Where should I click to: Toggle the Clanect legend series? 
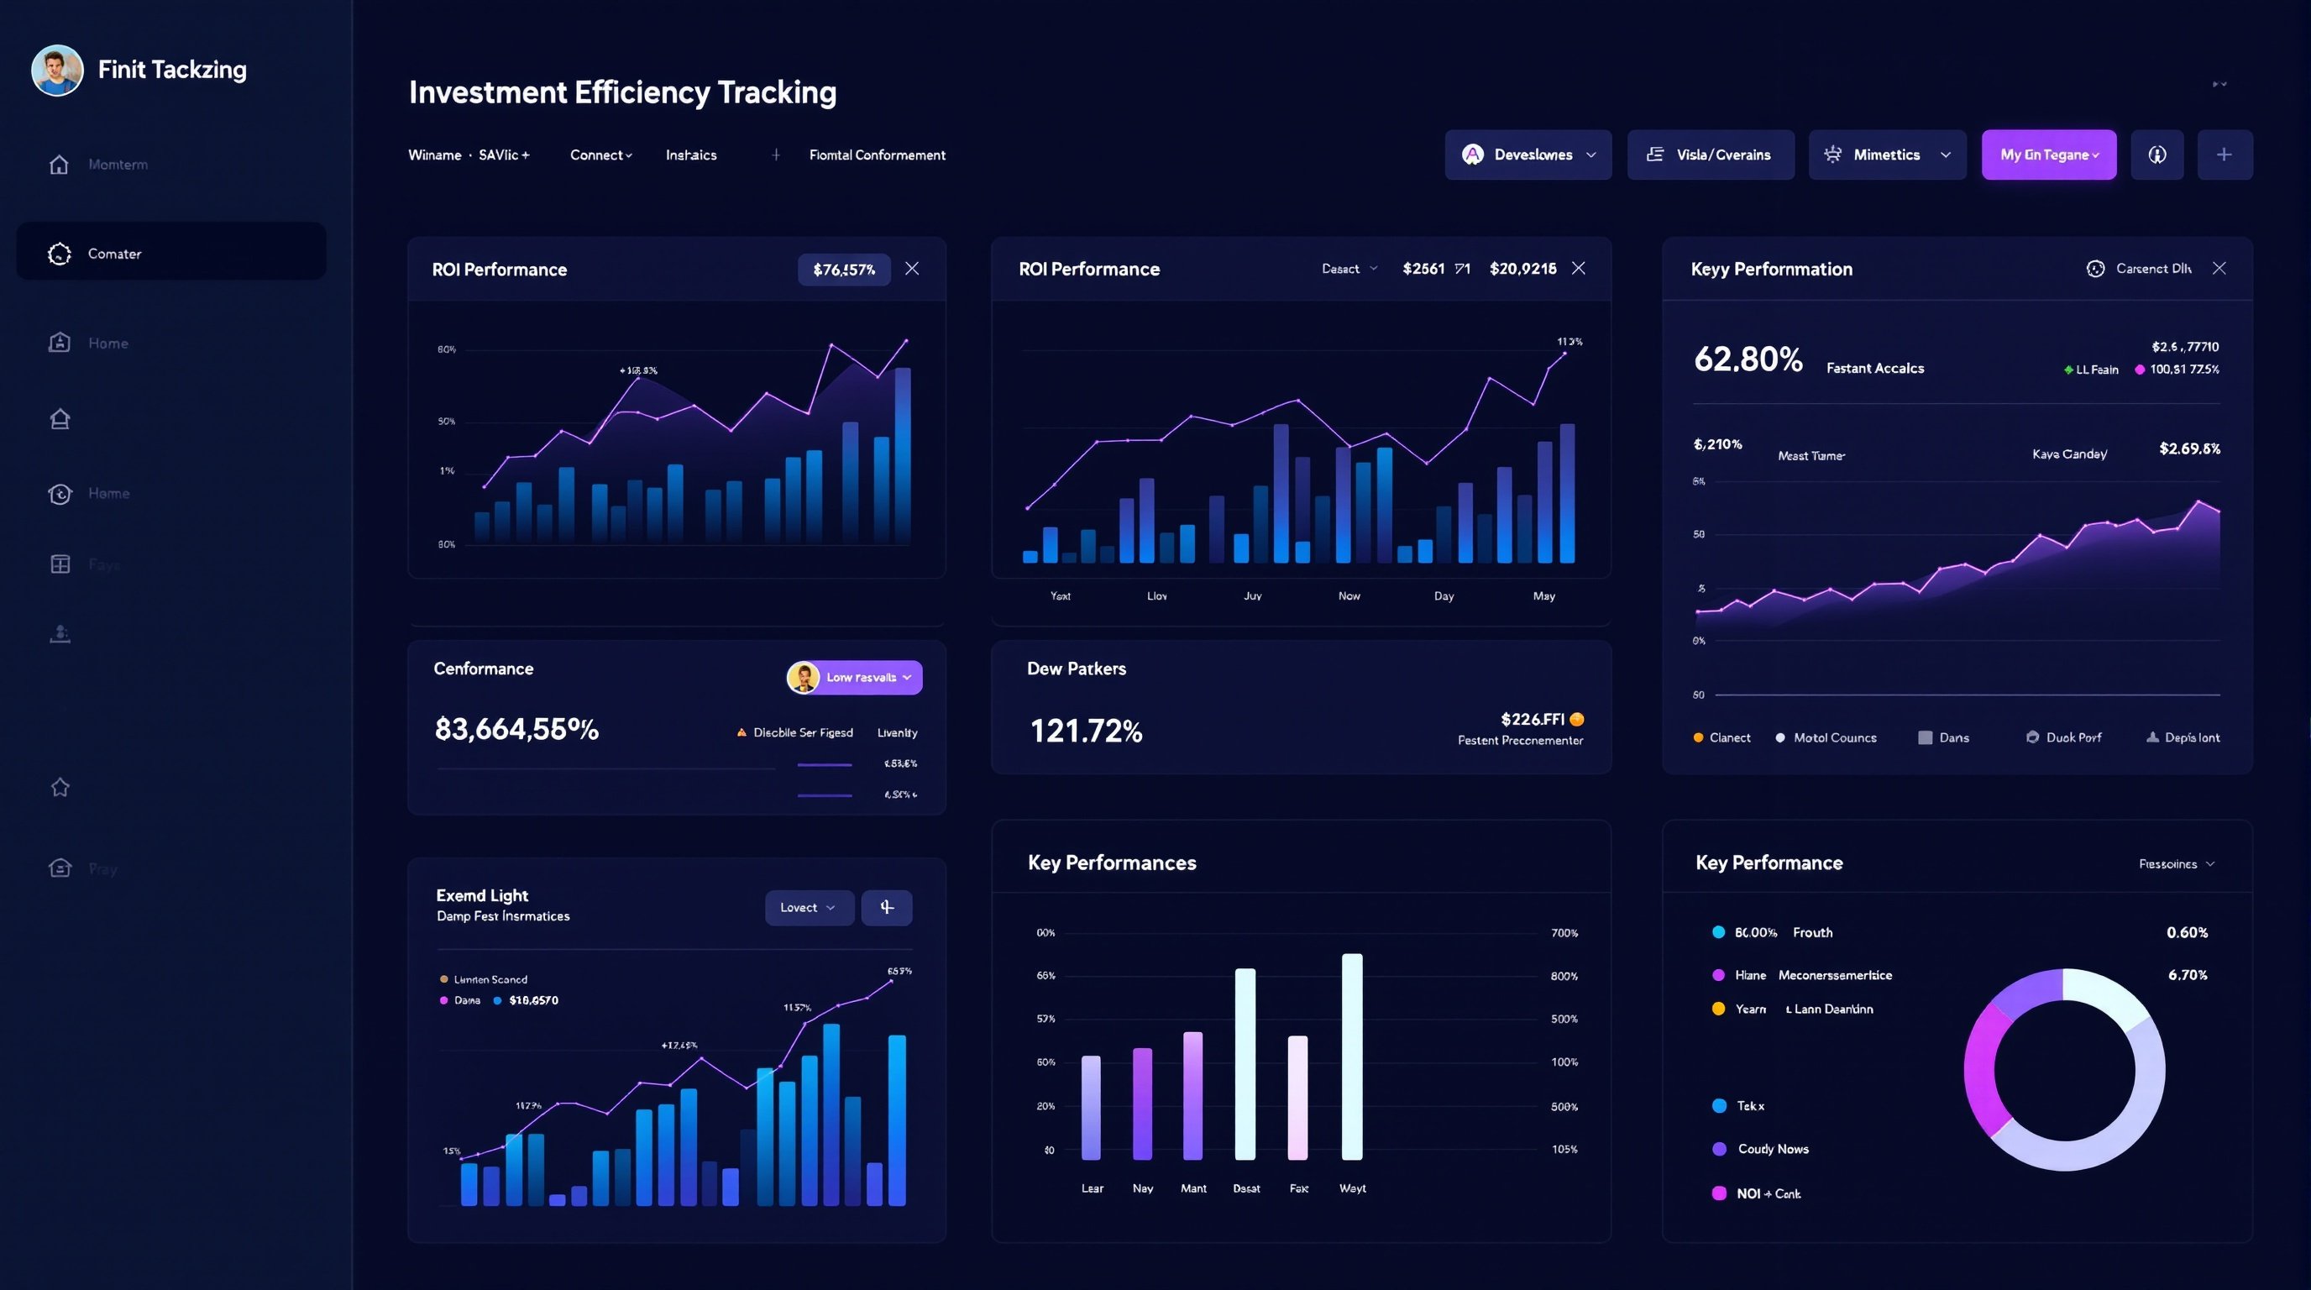point(1721,738)
